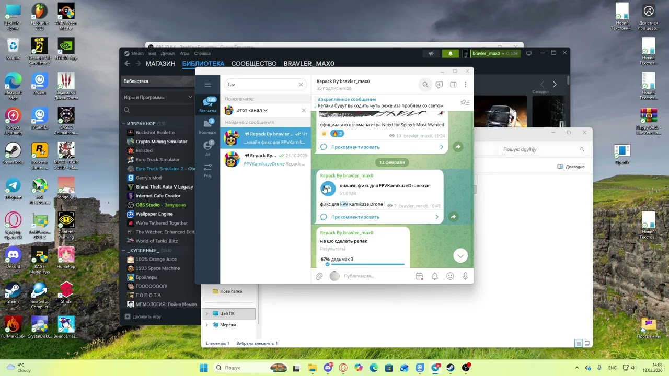This screenshot has height=376, width=669.
Task: Switch to Steam БИБЛИОТЕКА tab
Action: [x=203, y=64]
